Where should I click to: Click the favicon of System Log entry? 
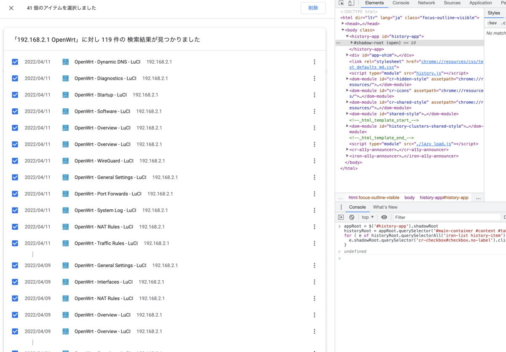coord(66,210)
